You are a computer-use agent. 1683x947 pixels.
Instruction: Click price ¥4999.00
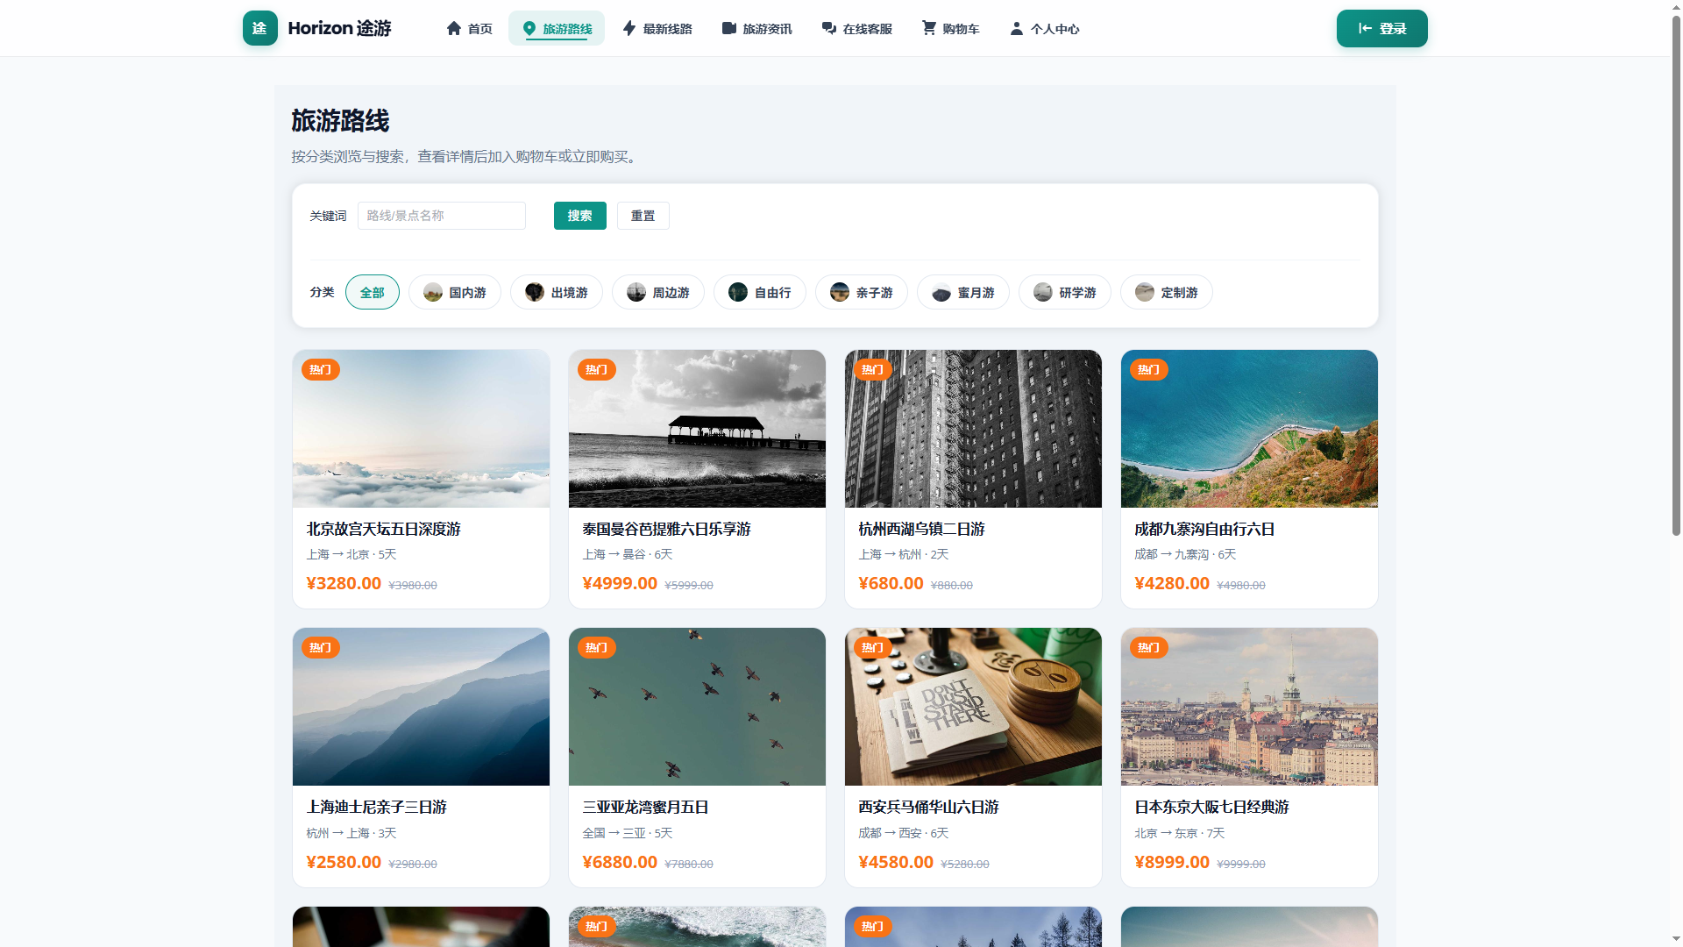click(x=620, y=583)
